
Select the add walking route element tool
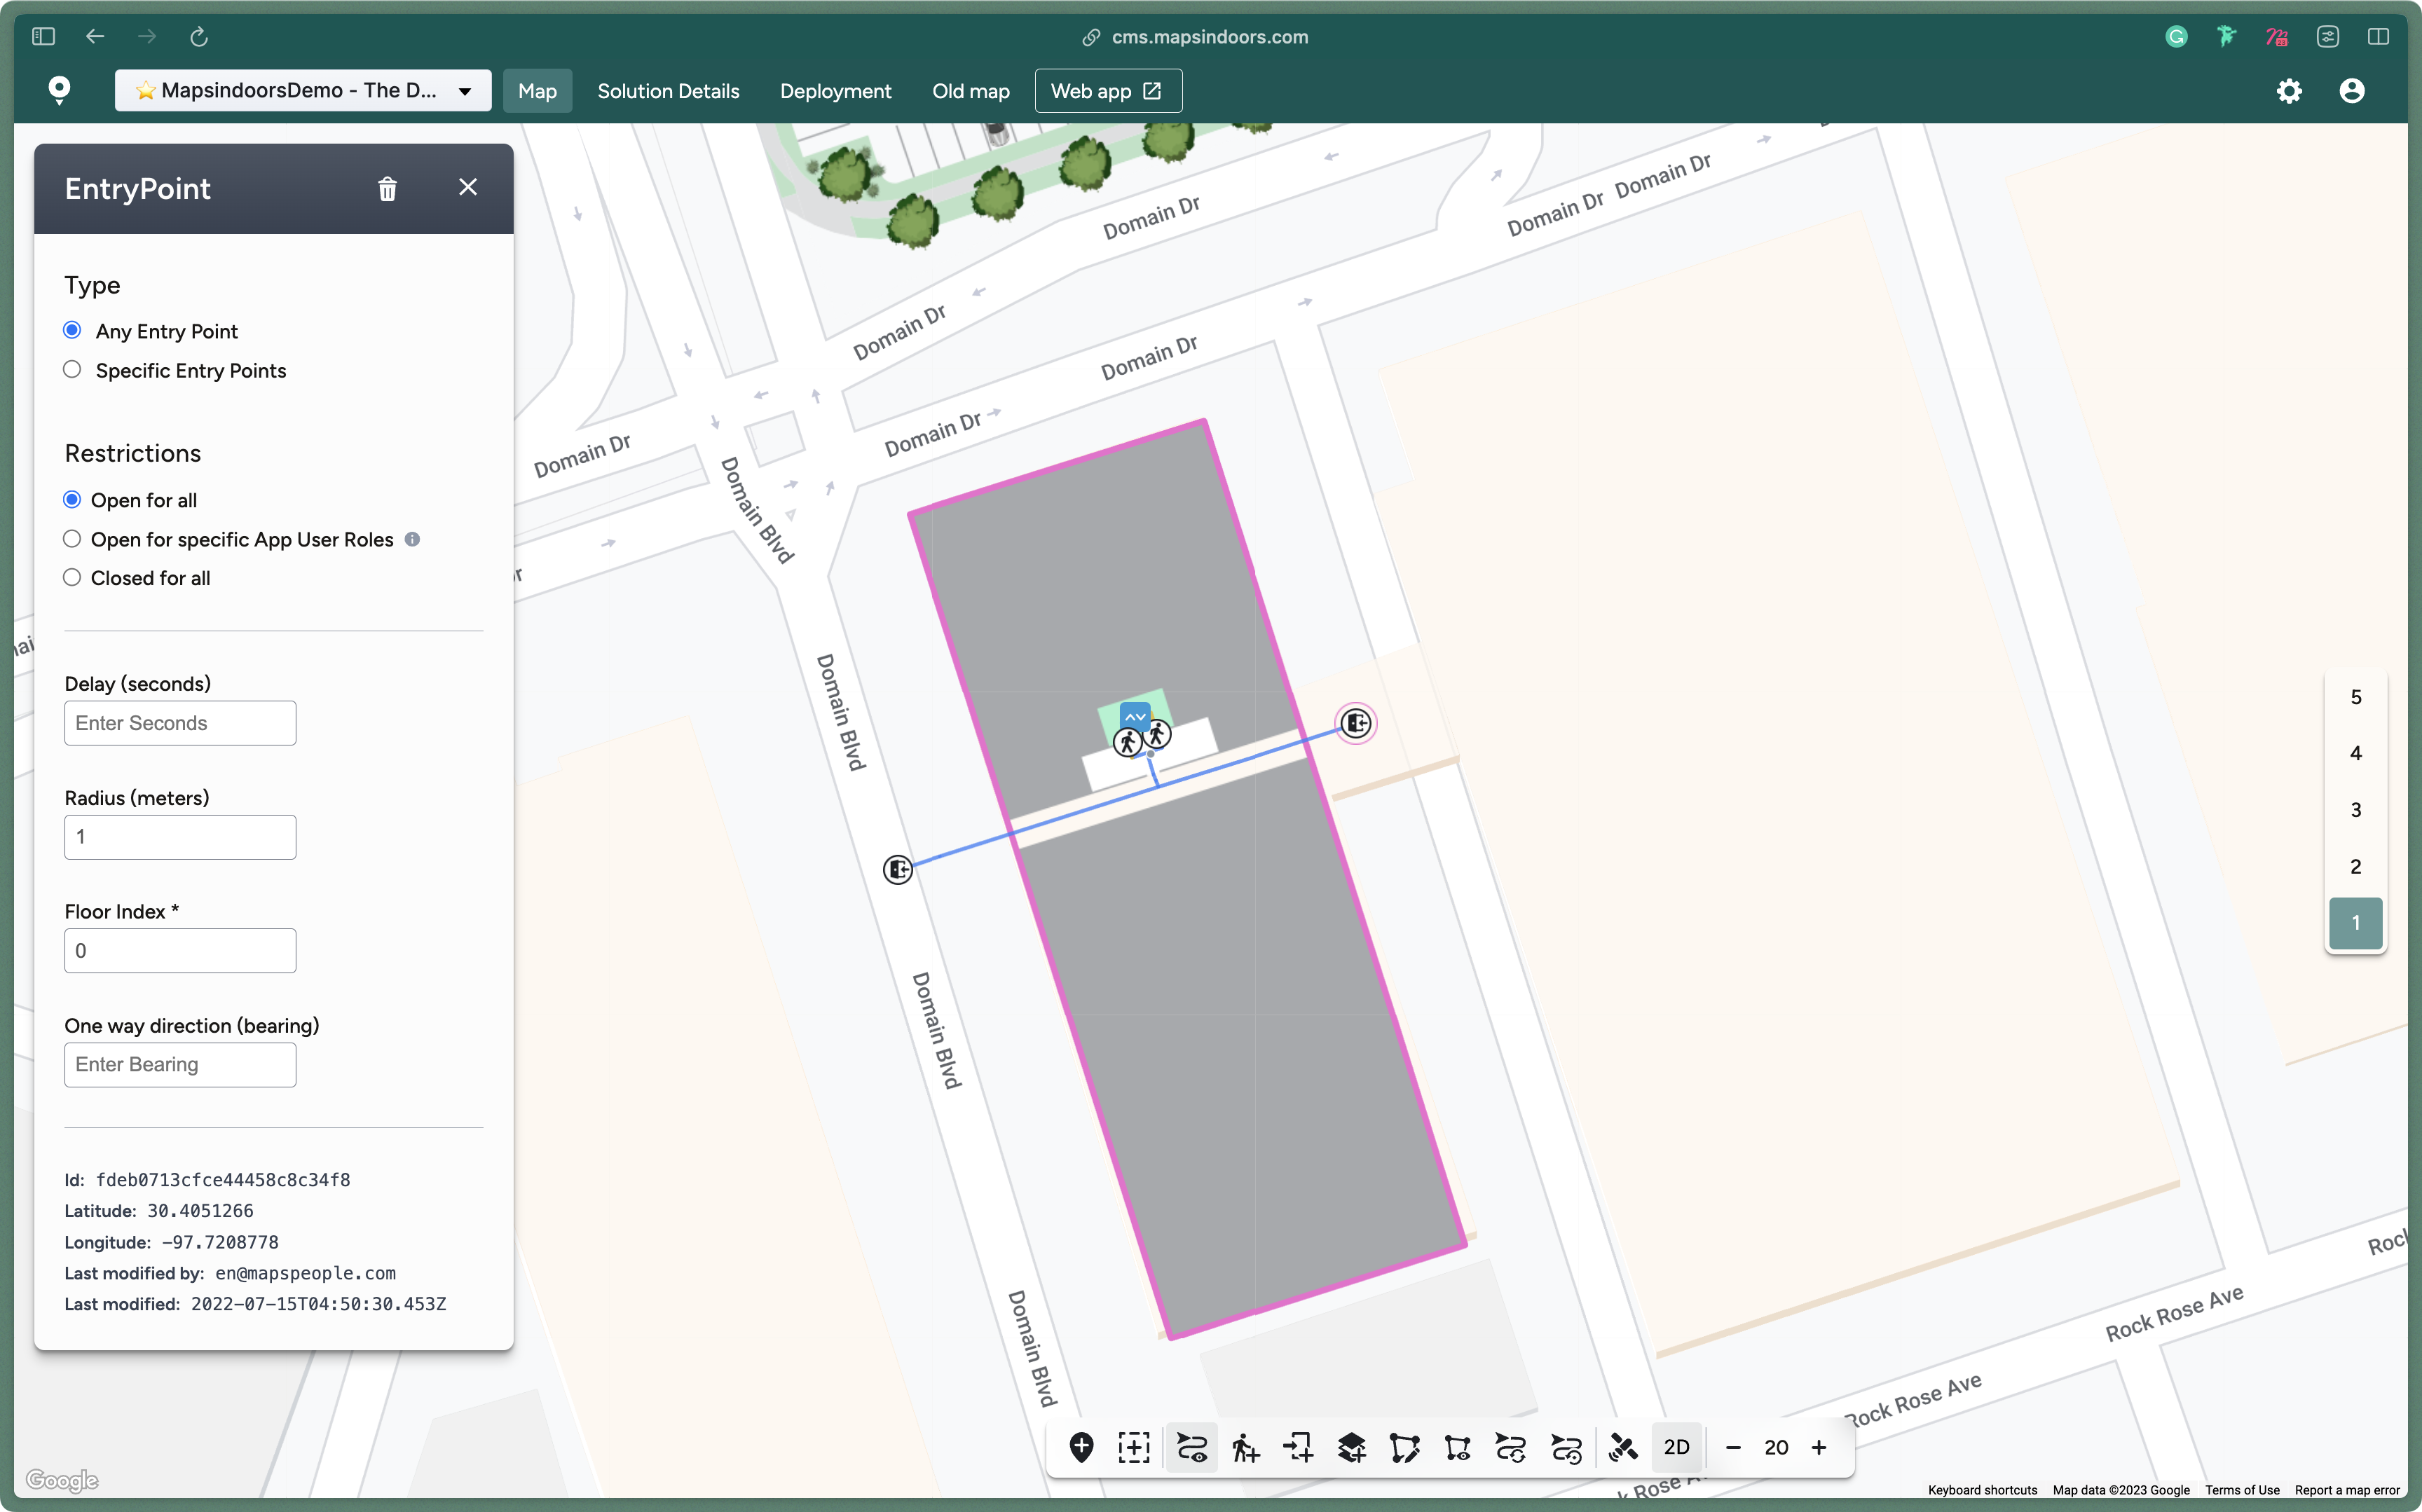pos(1245,1447)
